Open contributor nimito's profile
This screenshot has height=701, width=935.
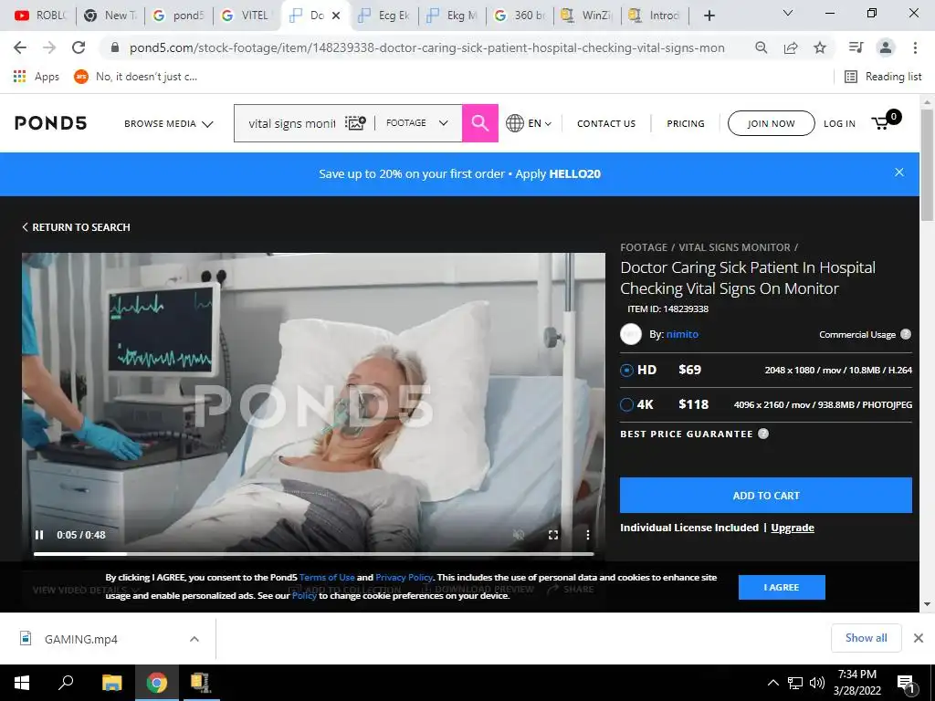[682, 334]
